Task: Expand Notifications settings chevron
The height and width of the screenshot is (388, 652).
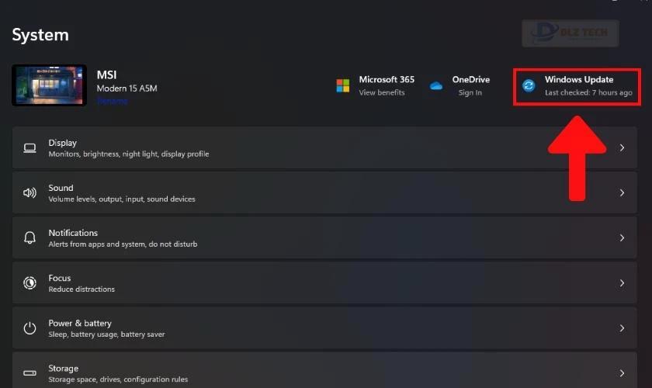Action: pyautogui.click(x=622, y=238)
